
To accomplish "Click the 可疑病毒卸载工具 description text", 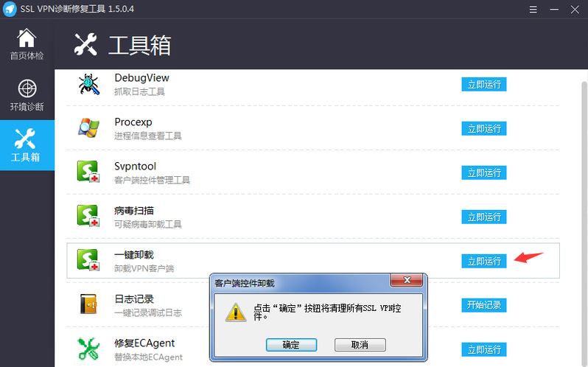I will pos(148,224).
